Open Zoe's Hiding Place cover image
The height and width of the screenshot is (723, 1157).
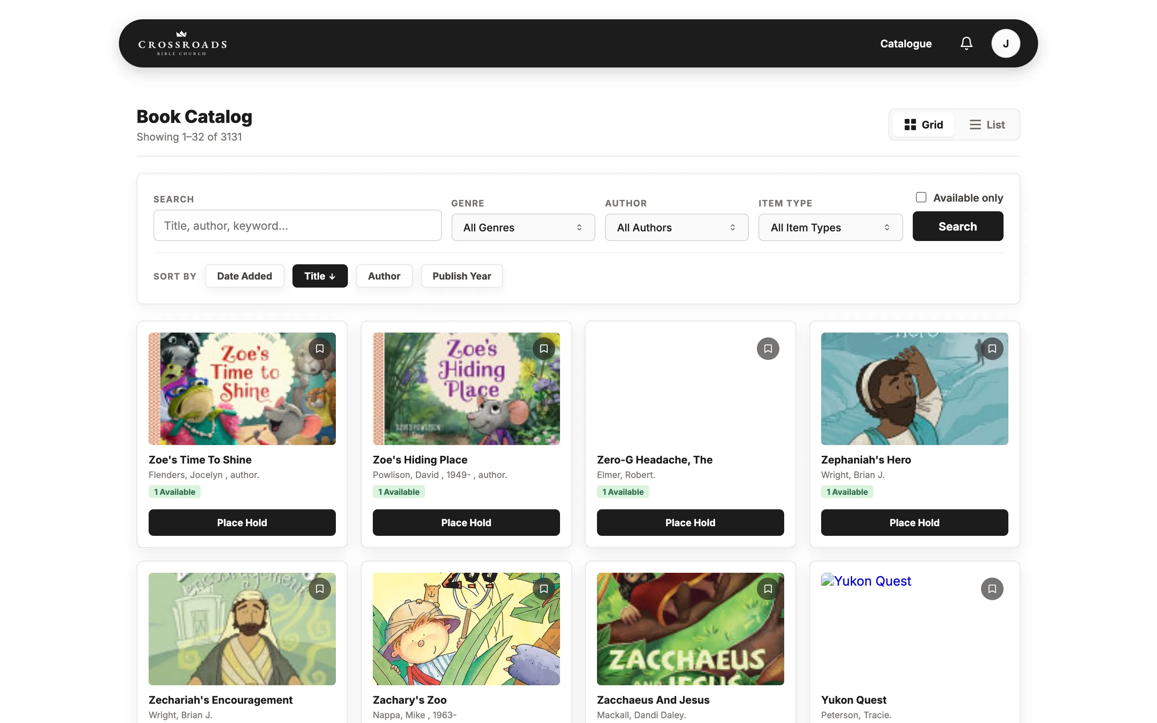coord(466,389)
